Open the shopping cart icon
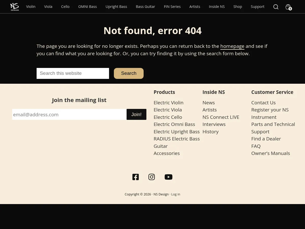The height and width of the screenshot is (229, 305). tap(288, 7)
